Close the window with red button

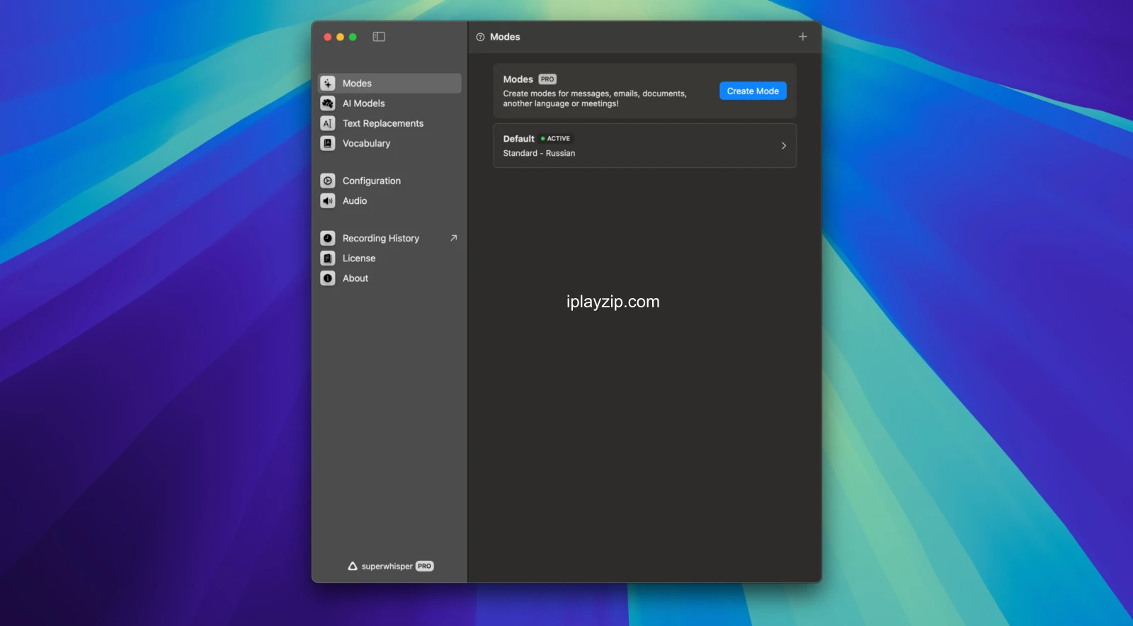click(328, 37)
